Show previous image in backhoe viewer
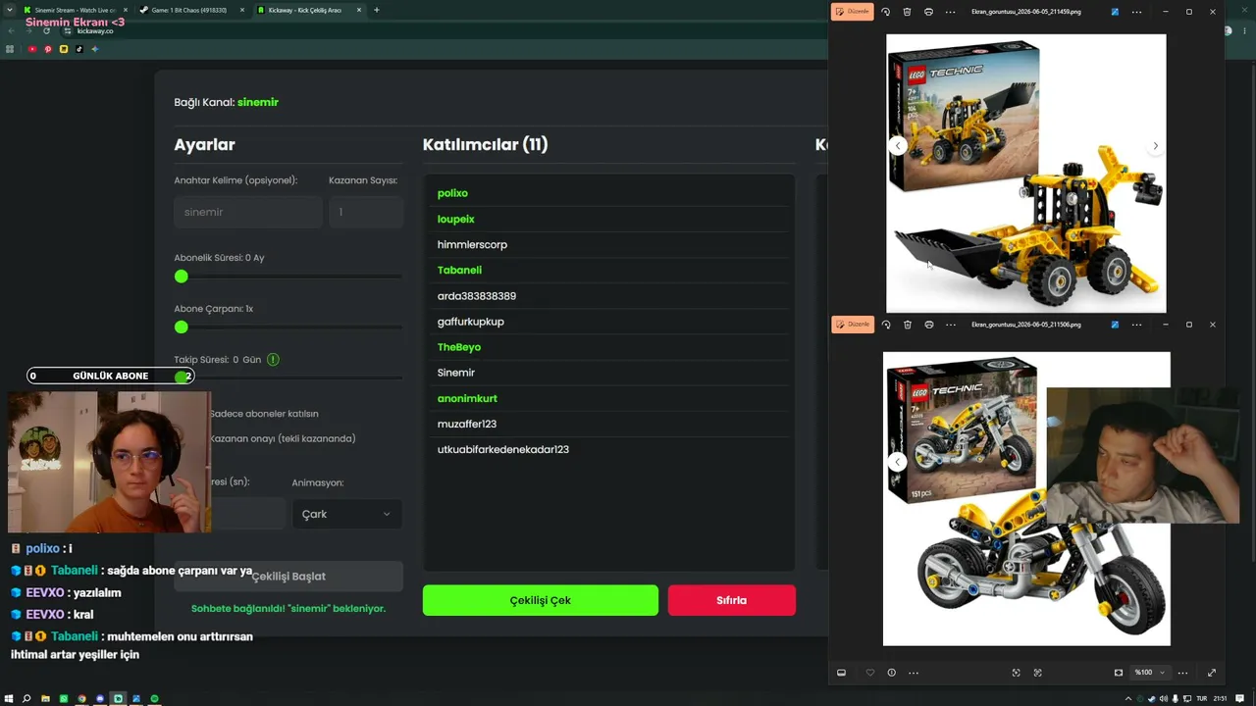Viewport: 1256px width, 706px height. [x=897, y=146]
